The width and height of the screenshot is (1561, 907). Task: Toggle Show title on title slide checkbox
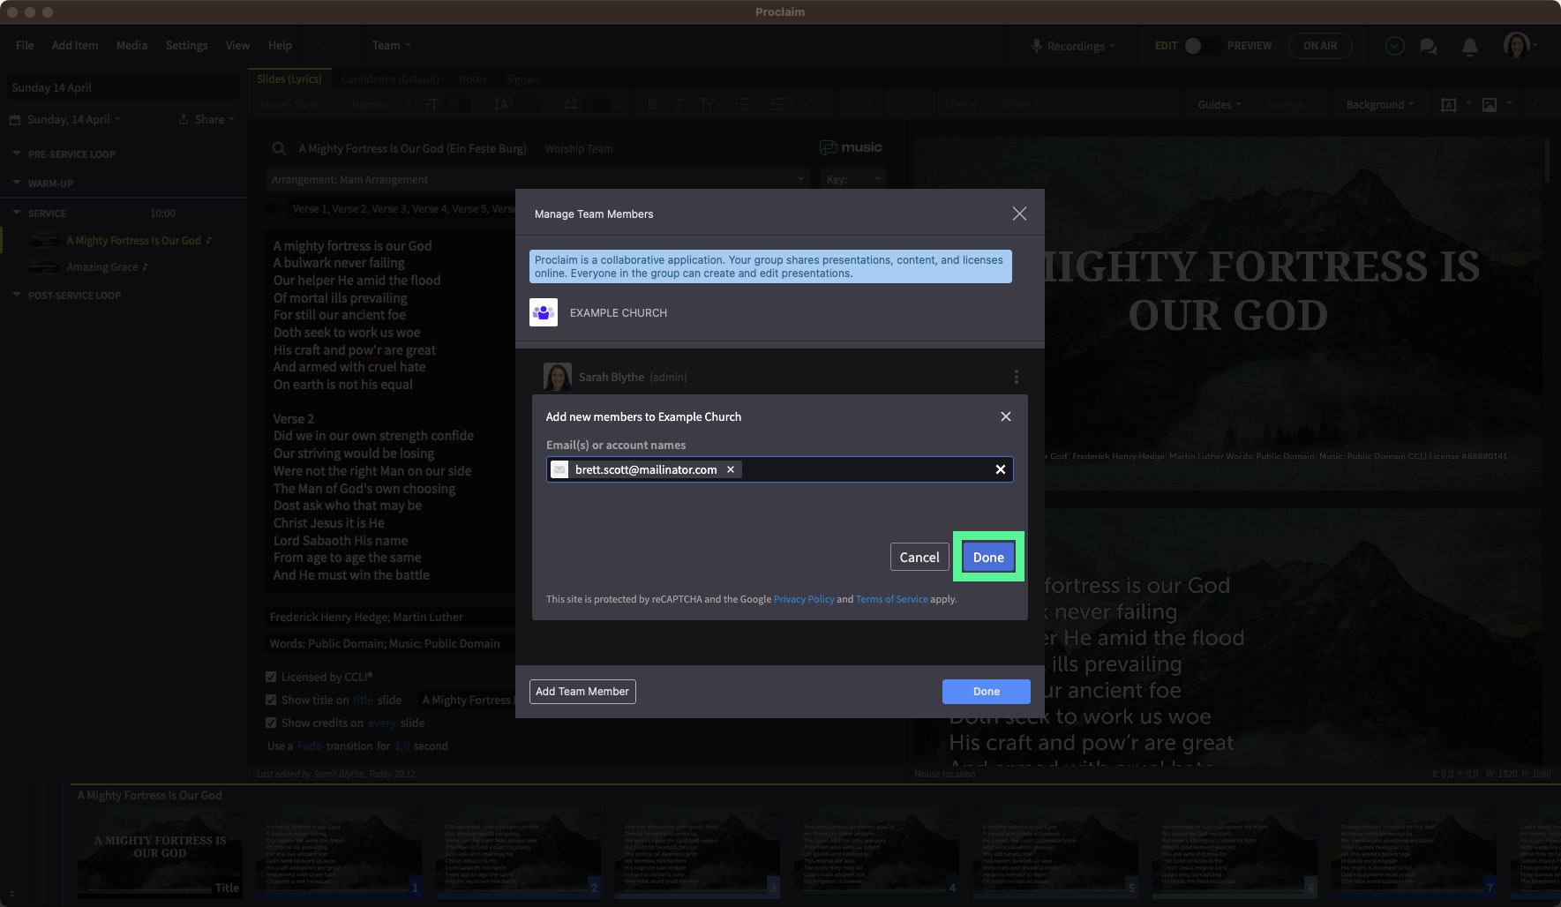click(x=271, y=700)
